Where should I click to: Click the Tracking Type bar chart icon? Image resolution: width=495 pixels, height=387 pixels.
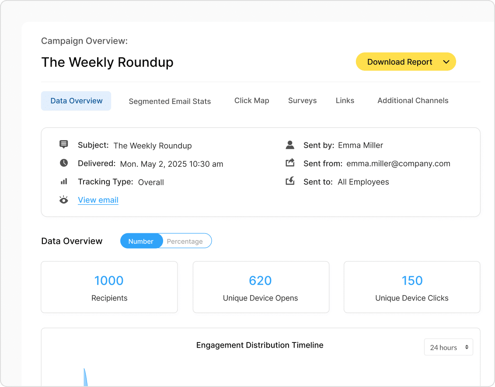click(64, 181)
